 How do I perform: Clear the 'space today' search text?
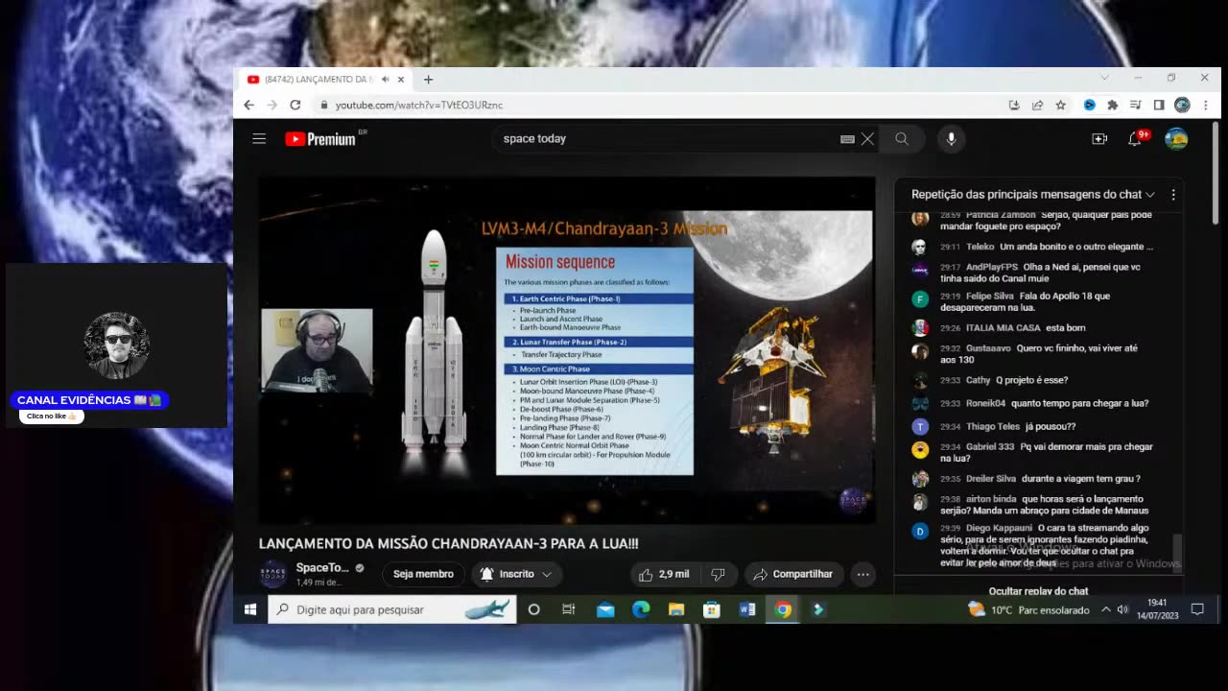pos(867,139)
